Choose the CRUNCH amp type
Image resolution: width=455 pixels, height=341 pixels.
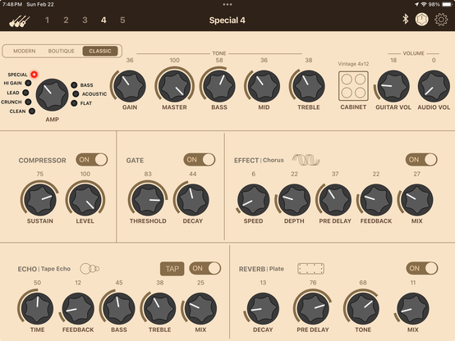pos(28,102)
